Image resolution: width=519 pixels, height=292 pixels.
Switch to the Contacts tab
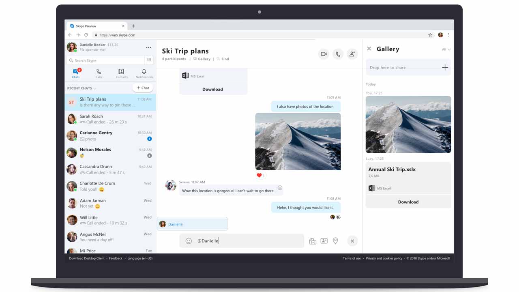coord(121,73)
